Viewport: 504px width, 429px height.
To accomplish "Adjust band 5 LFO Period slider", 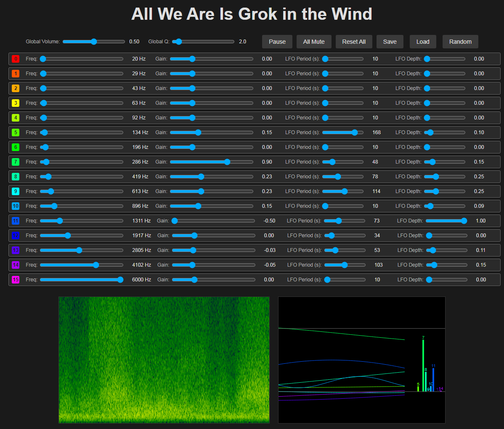I will pyautogui.click(x=342, y=132).
